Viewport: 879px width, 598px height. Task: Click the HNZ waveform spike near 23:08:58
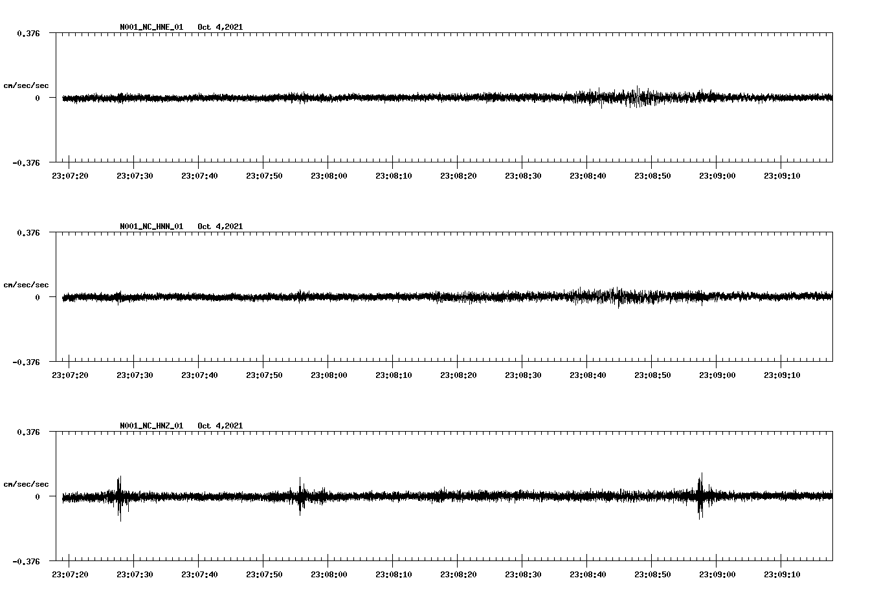pyautogui.click(x=700, y=496)
